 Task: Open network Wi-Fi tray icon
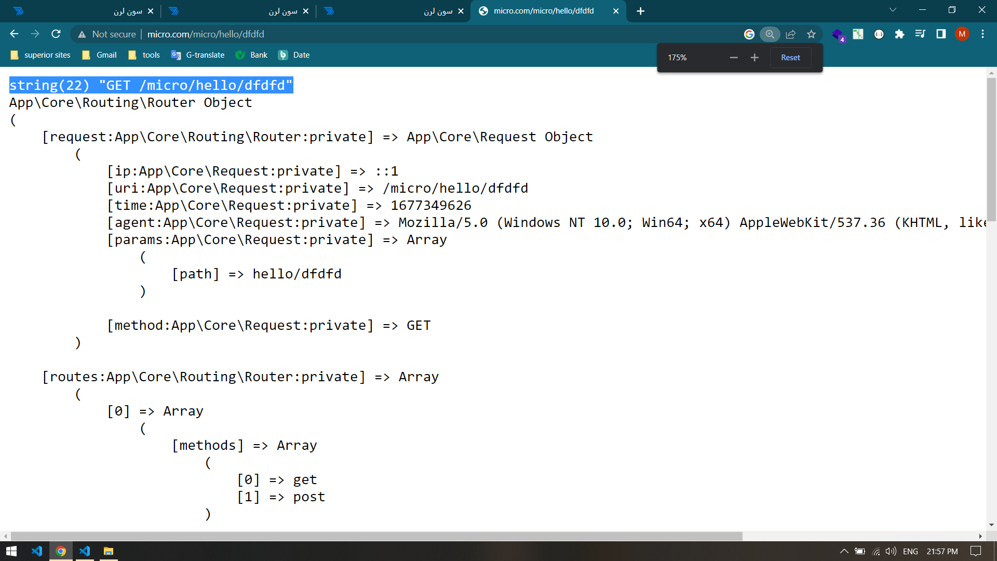coord(876,551)
